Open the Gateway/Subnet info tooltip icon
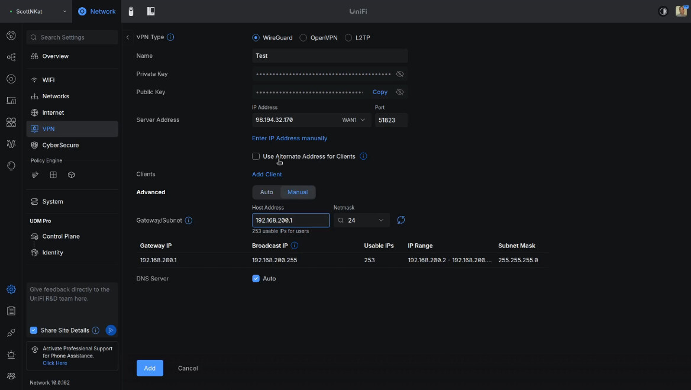This screenshot has width=691, height=390. tap(189, 221)
